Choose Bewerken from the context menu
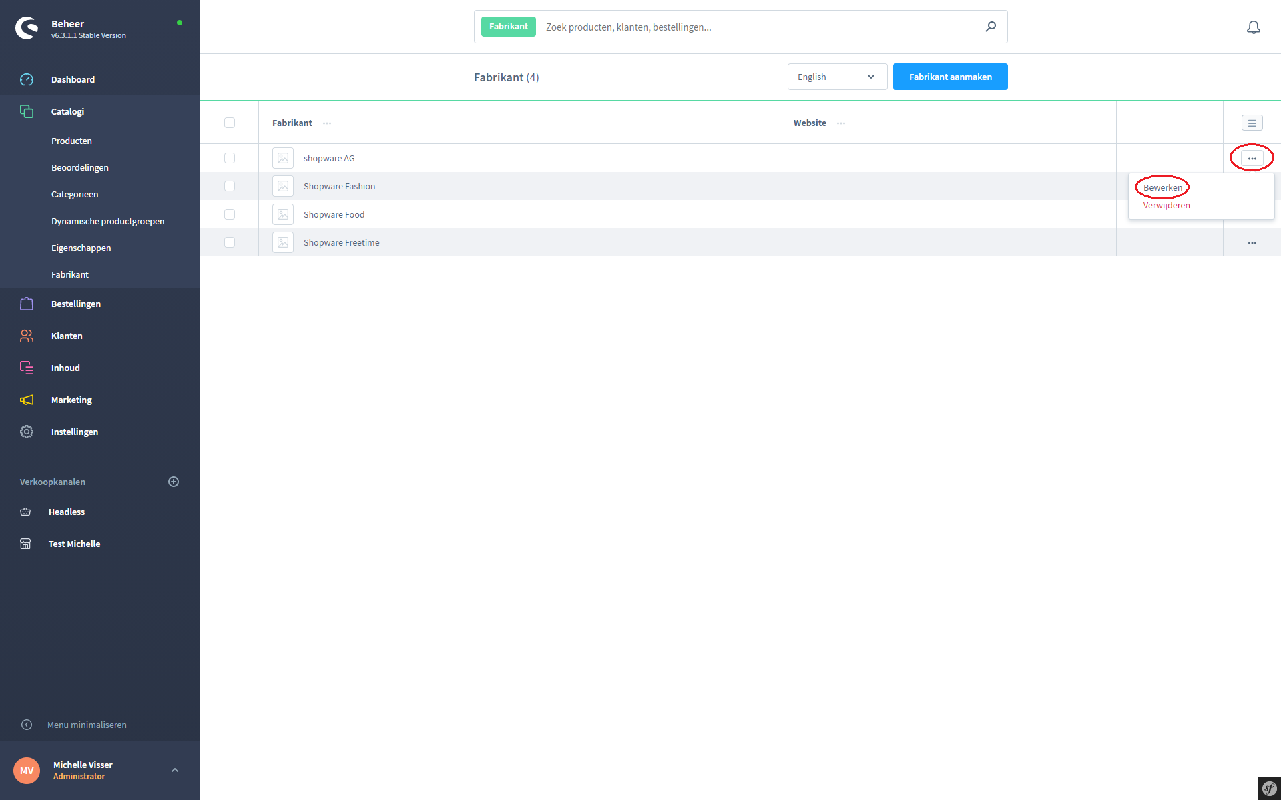 (x=1162, y=187)
